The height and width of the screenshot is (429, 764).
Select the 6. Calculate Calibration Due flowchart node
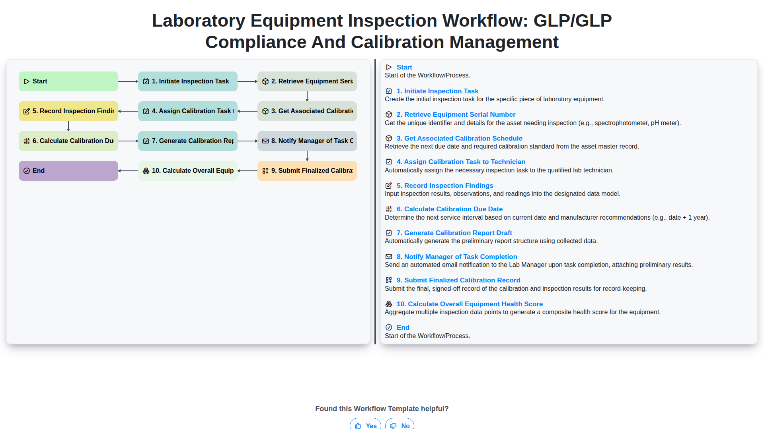(68, 141)
